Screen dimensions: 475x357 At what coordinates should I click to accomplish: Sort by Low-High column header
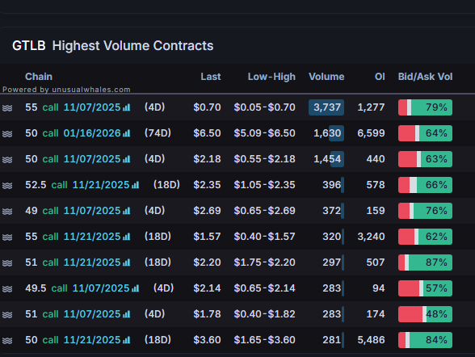click(x=271, y=77)
